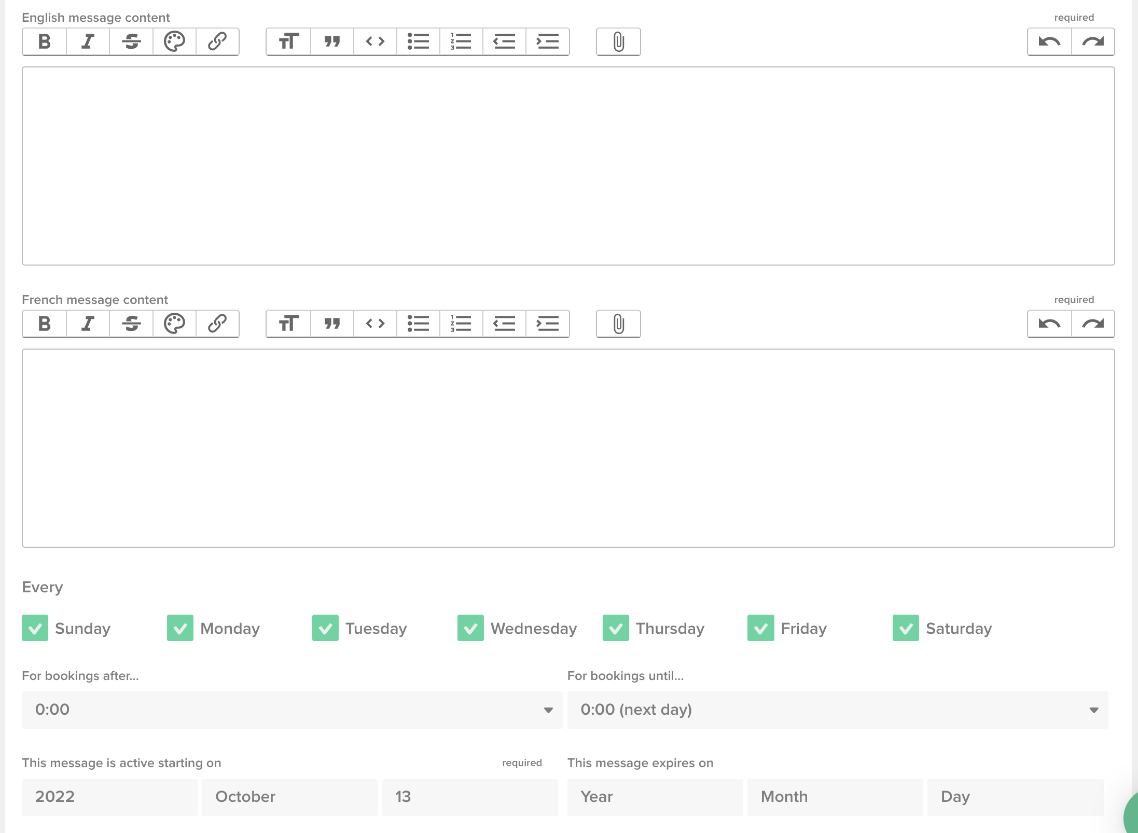Disable the Wednesday option
Viewport: 1138px width, 833px height.
coord(470,628)
